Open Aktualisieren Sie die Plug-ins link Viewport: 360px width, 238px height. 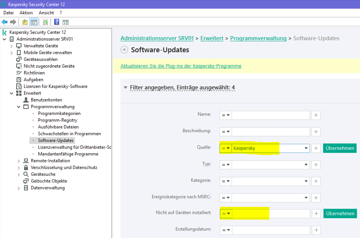pos(181,66)
